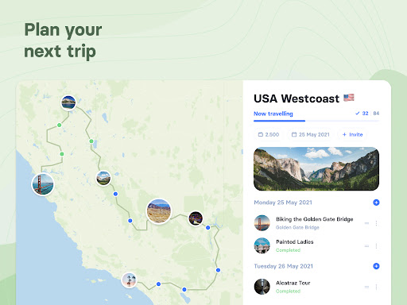
Task: Grab drag handle of Painted Ladies item
Action: [x=366, y=246]
